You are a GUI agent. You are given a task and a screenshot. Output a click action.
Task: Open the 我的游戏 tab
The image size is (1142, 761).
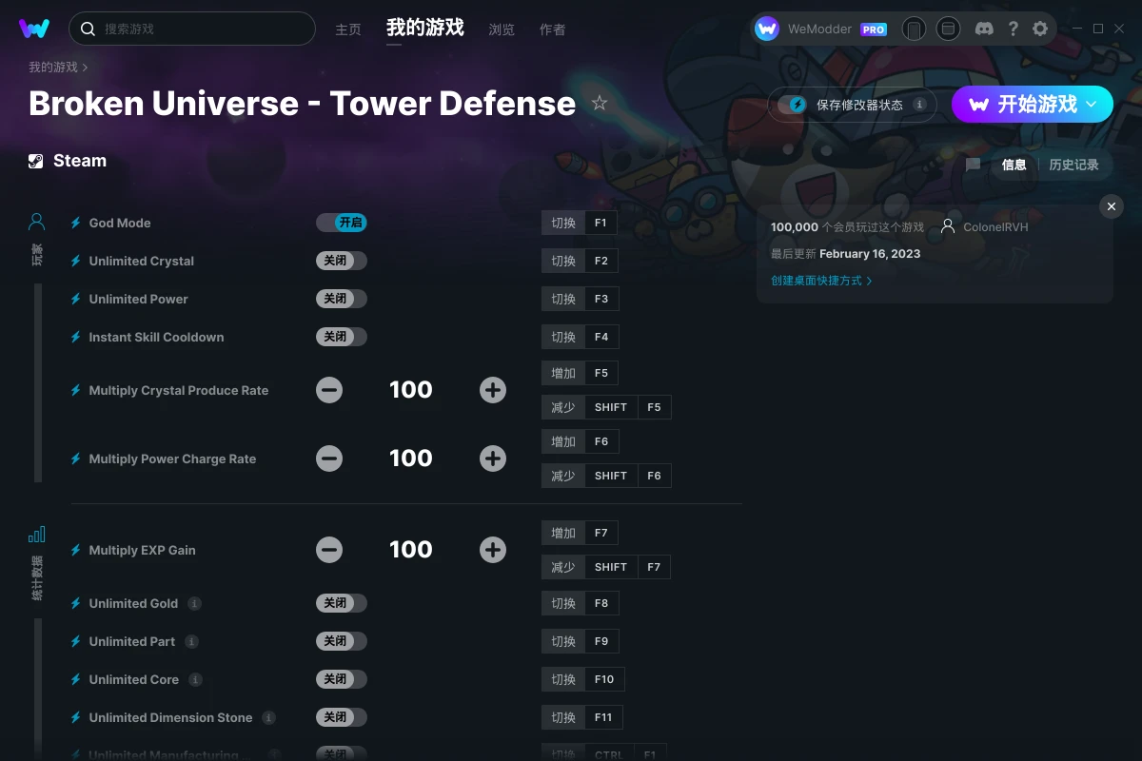click(425, 28)
